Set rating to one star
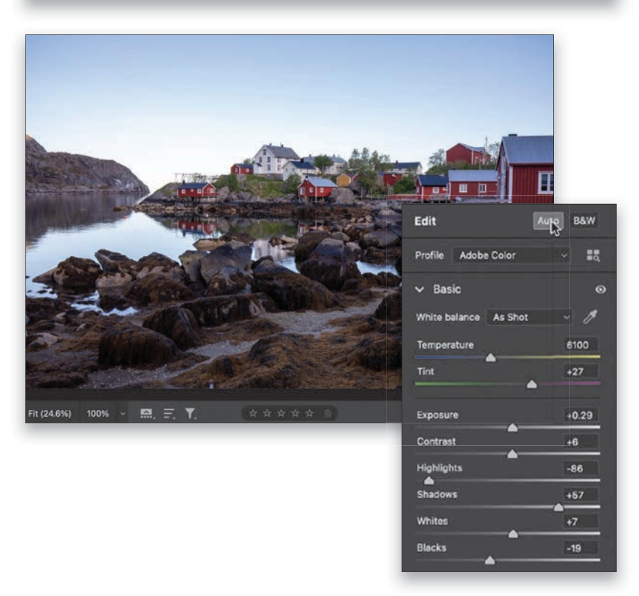Image resolution: width=639 pixels, height=596 pixels. pyautogui.click(x=252, y=413)
